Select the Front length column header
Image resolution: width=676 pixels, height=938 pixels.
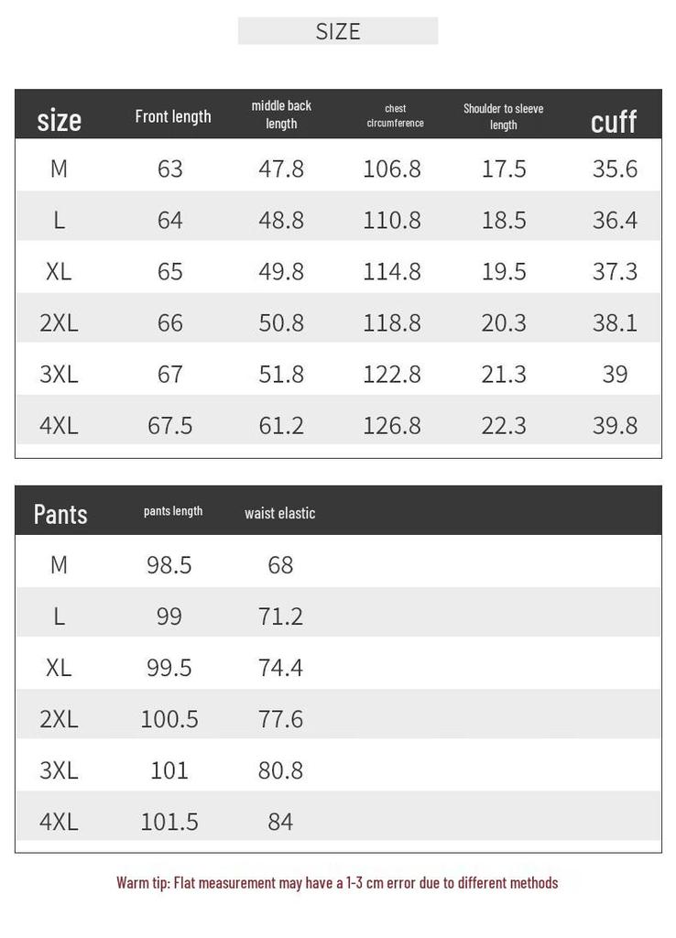point(173,116)
